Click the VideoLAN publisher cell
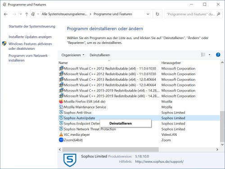Screen dimensions: 225x169 coord(169,134)
